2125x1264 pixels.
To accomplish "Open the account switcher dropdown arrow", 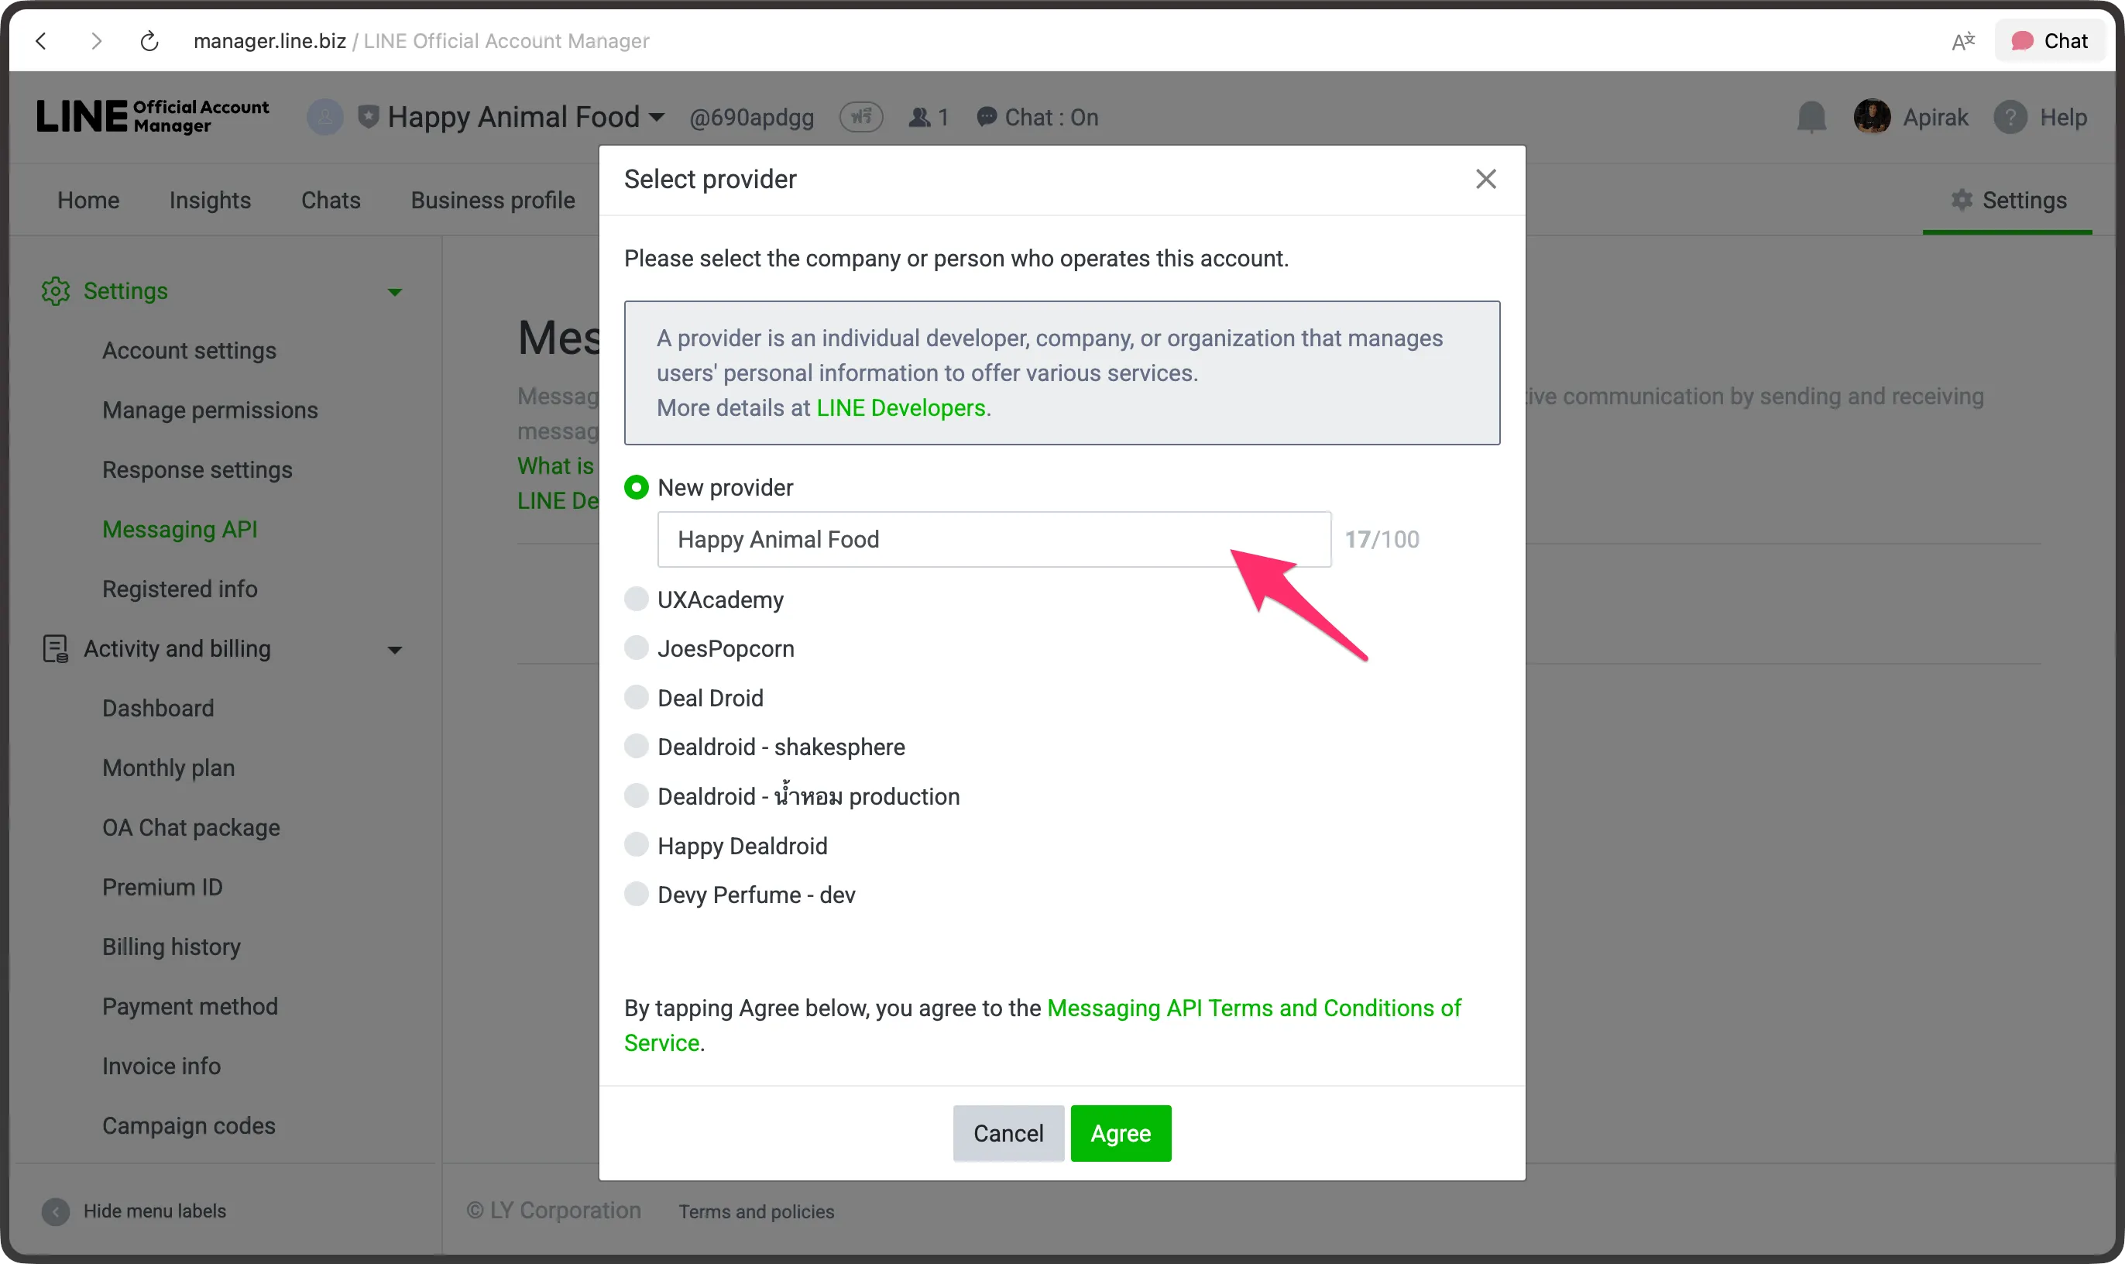I will 655,118.
